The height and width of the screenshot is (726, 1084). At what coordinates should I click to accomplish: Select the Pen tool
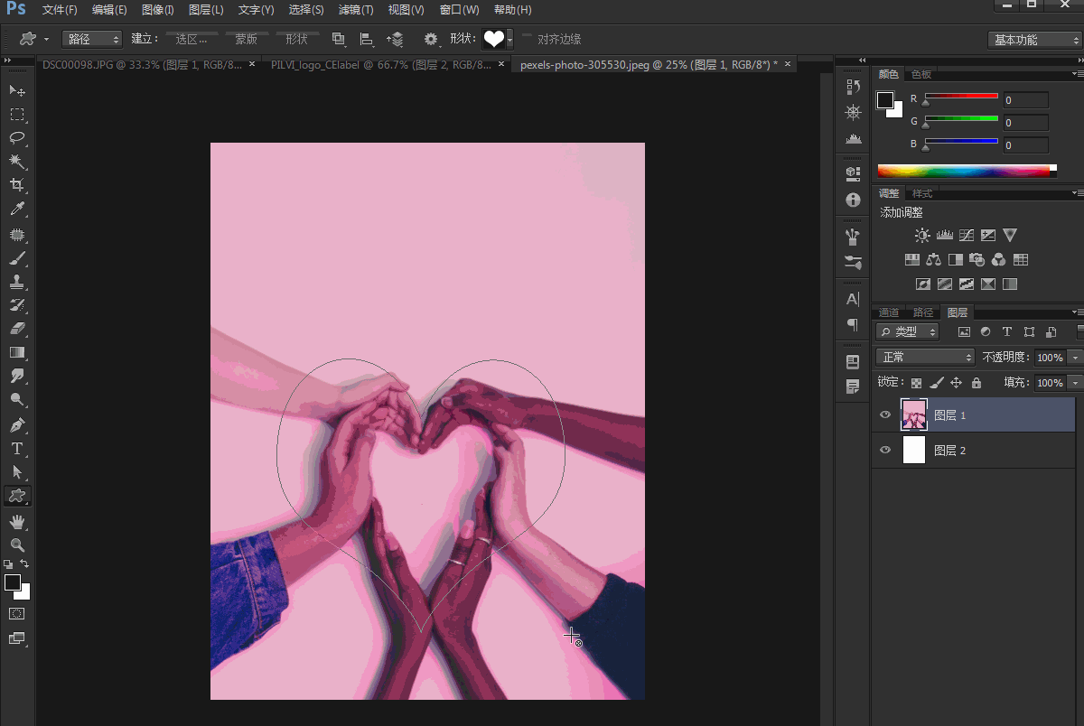coord(17,424)
